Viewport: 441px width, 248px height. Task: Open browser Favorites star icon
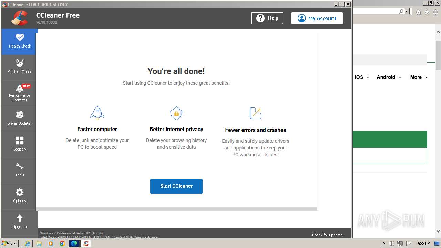[x=427, y=12]
